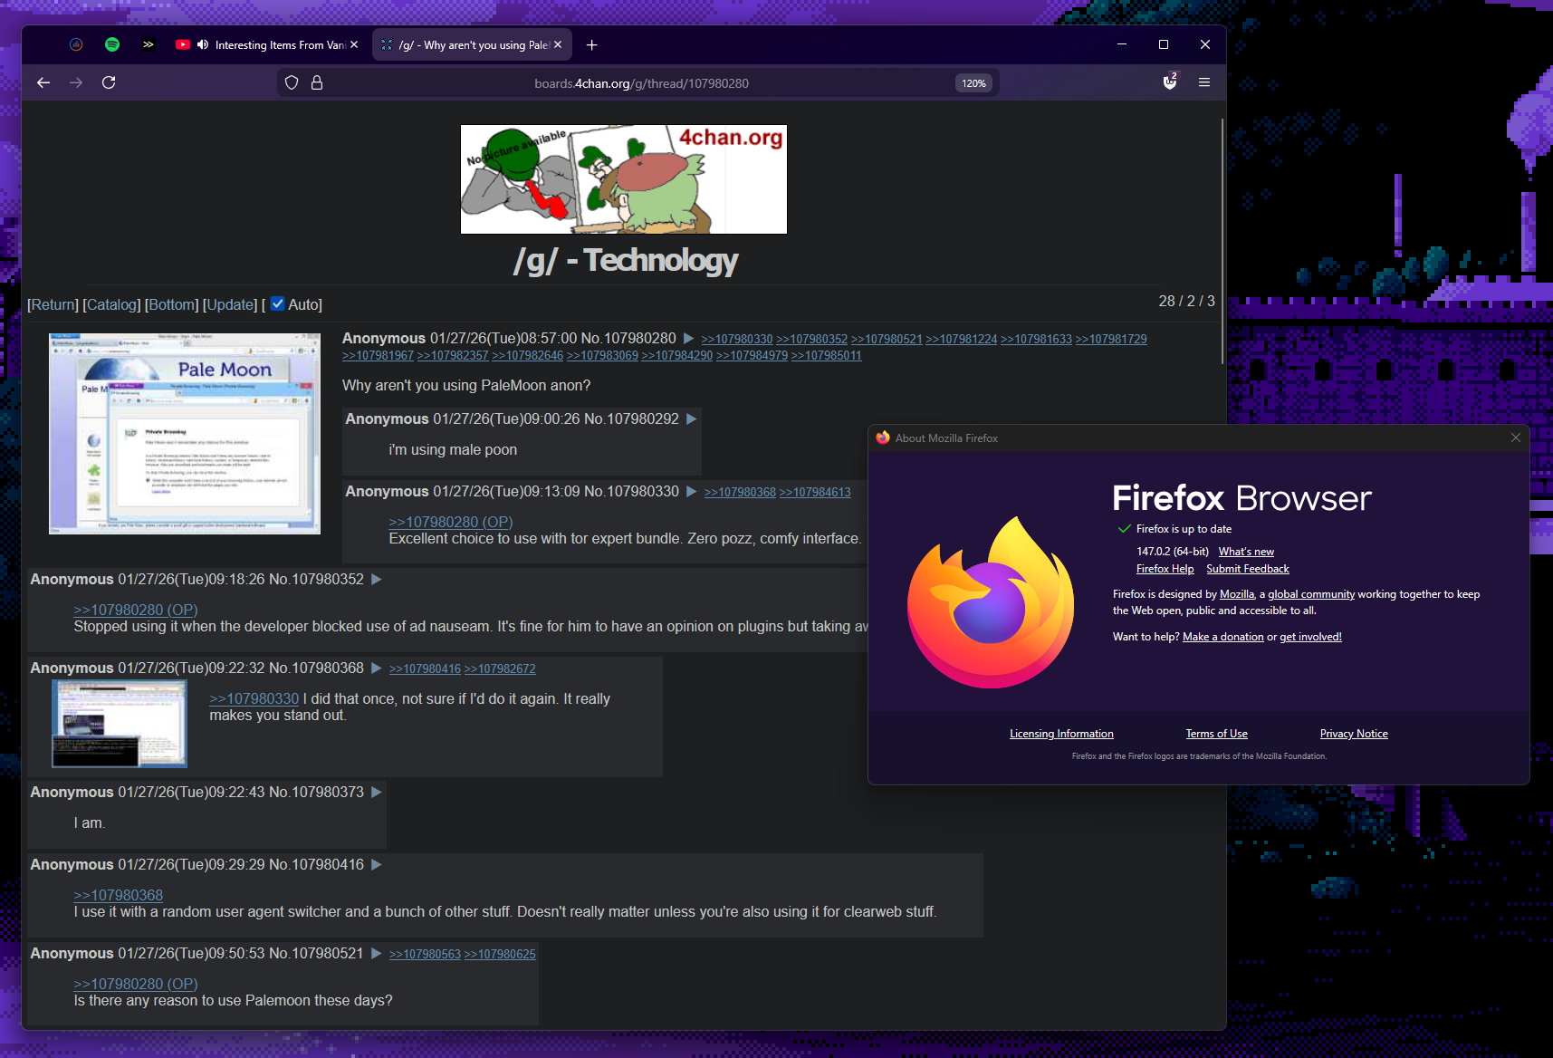
Task: Click Submit Feedback link
Action: click(1248, 569)
